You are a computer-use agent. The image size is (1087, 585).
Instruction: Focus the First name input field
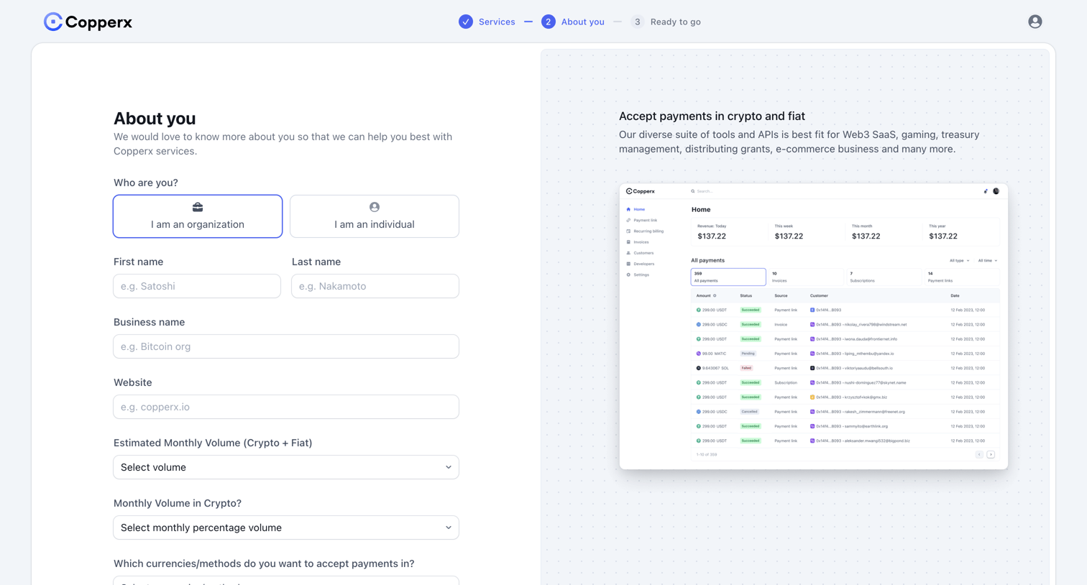click(197, 286)
